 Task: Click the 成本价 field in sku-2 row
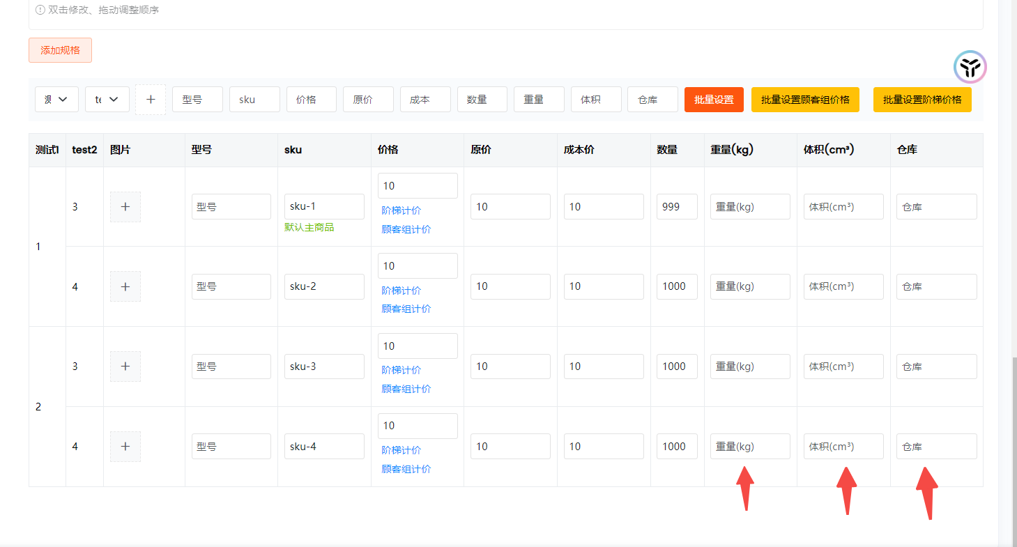tap(604, 286)
